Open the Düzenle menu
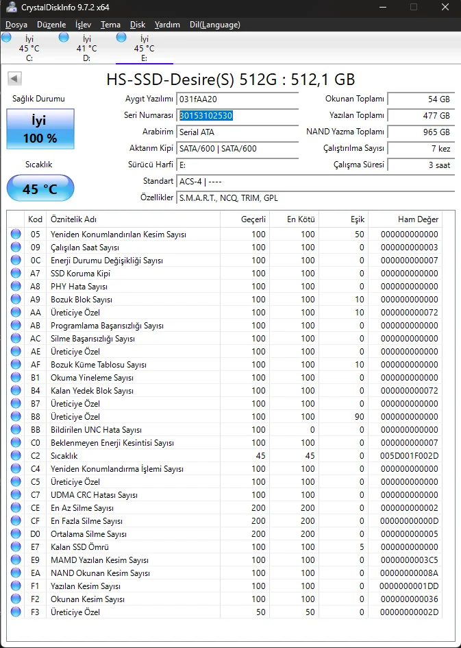Image resolution: width=461 pixels, height=648 pixels. 51,25
